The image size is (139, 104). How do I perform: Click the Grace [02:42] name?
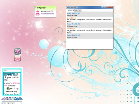point(71,18)
